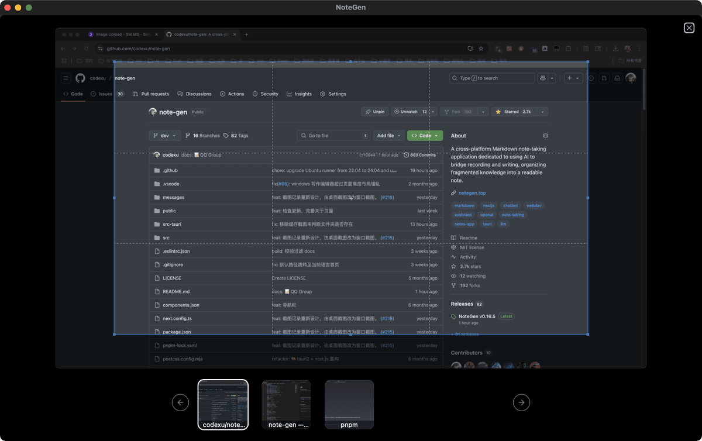Click the 82 Tags link
The height and width of the screenshot is (441, 702).
click(236, 135)
